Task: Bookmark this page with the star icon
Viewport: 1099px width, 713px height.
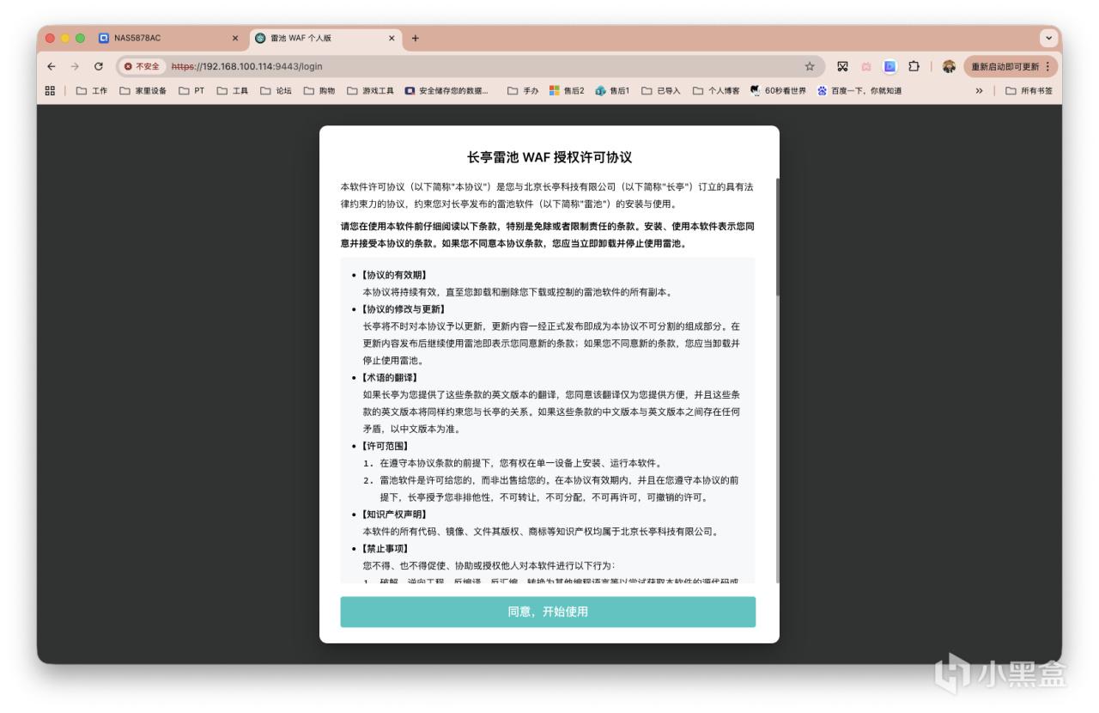Action: (x=810, y=66)
